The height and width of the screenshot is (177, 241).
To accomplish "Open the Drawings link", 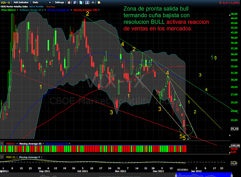I will coord(50,7).
